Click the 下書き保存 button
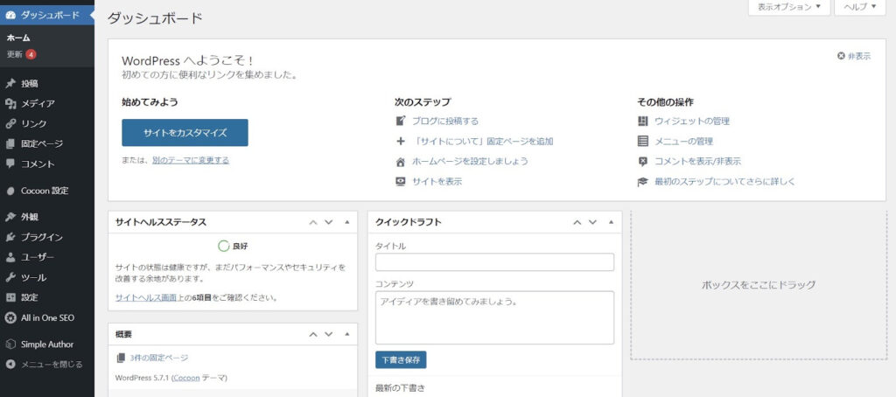Screen dimensions: 896x397 (401, 359)
